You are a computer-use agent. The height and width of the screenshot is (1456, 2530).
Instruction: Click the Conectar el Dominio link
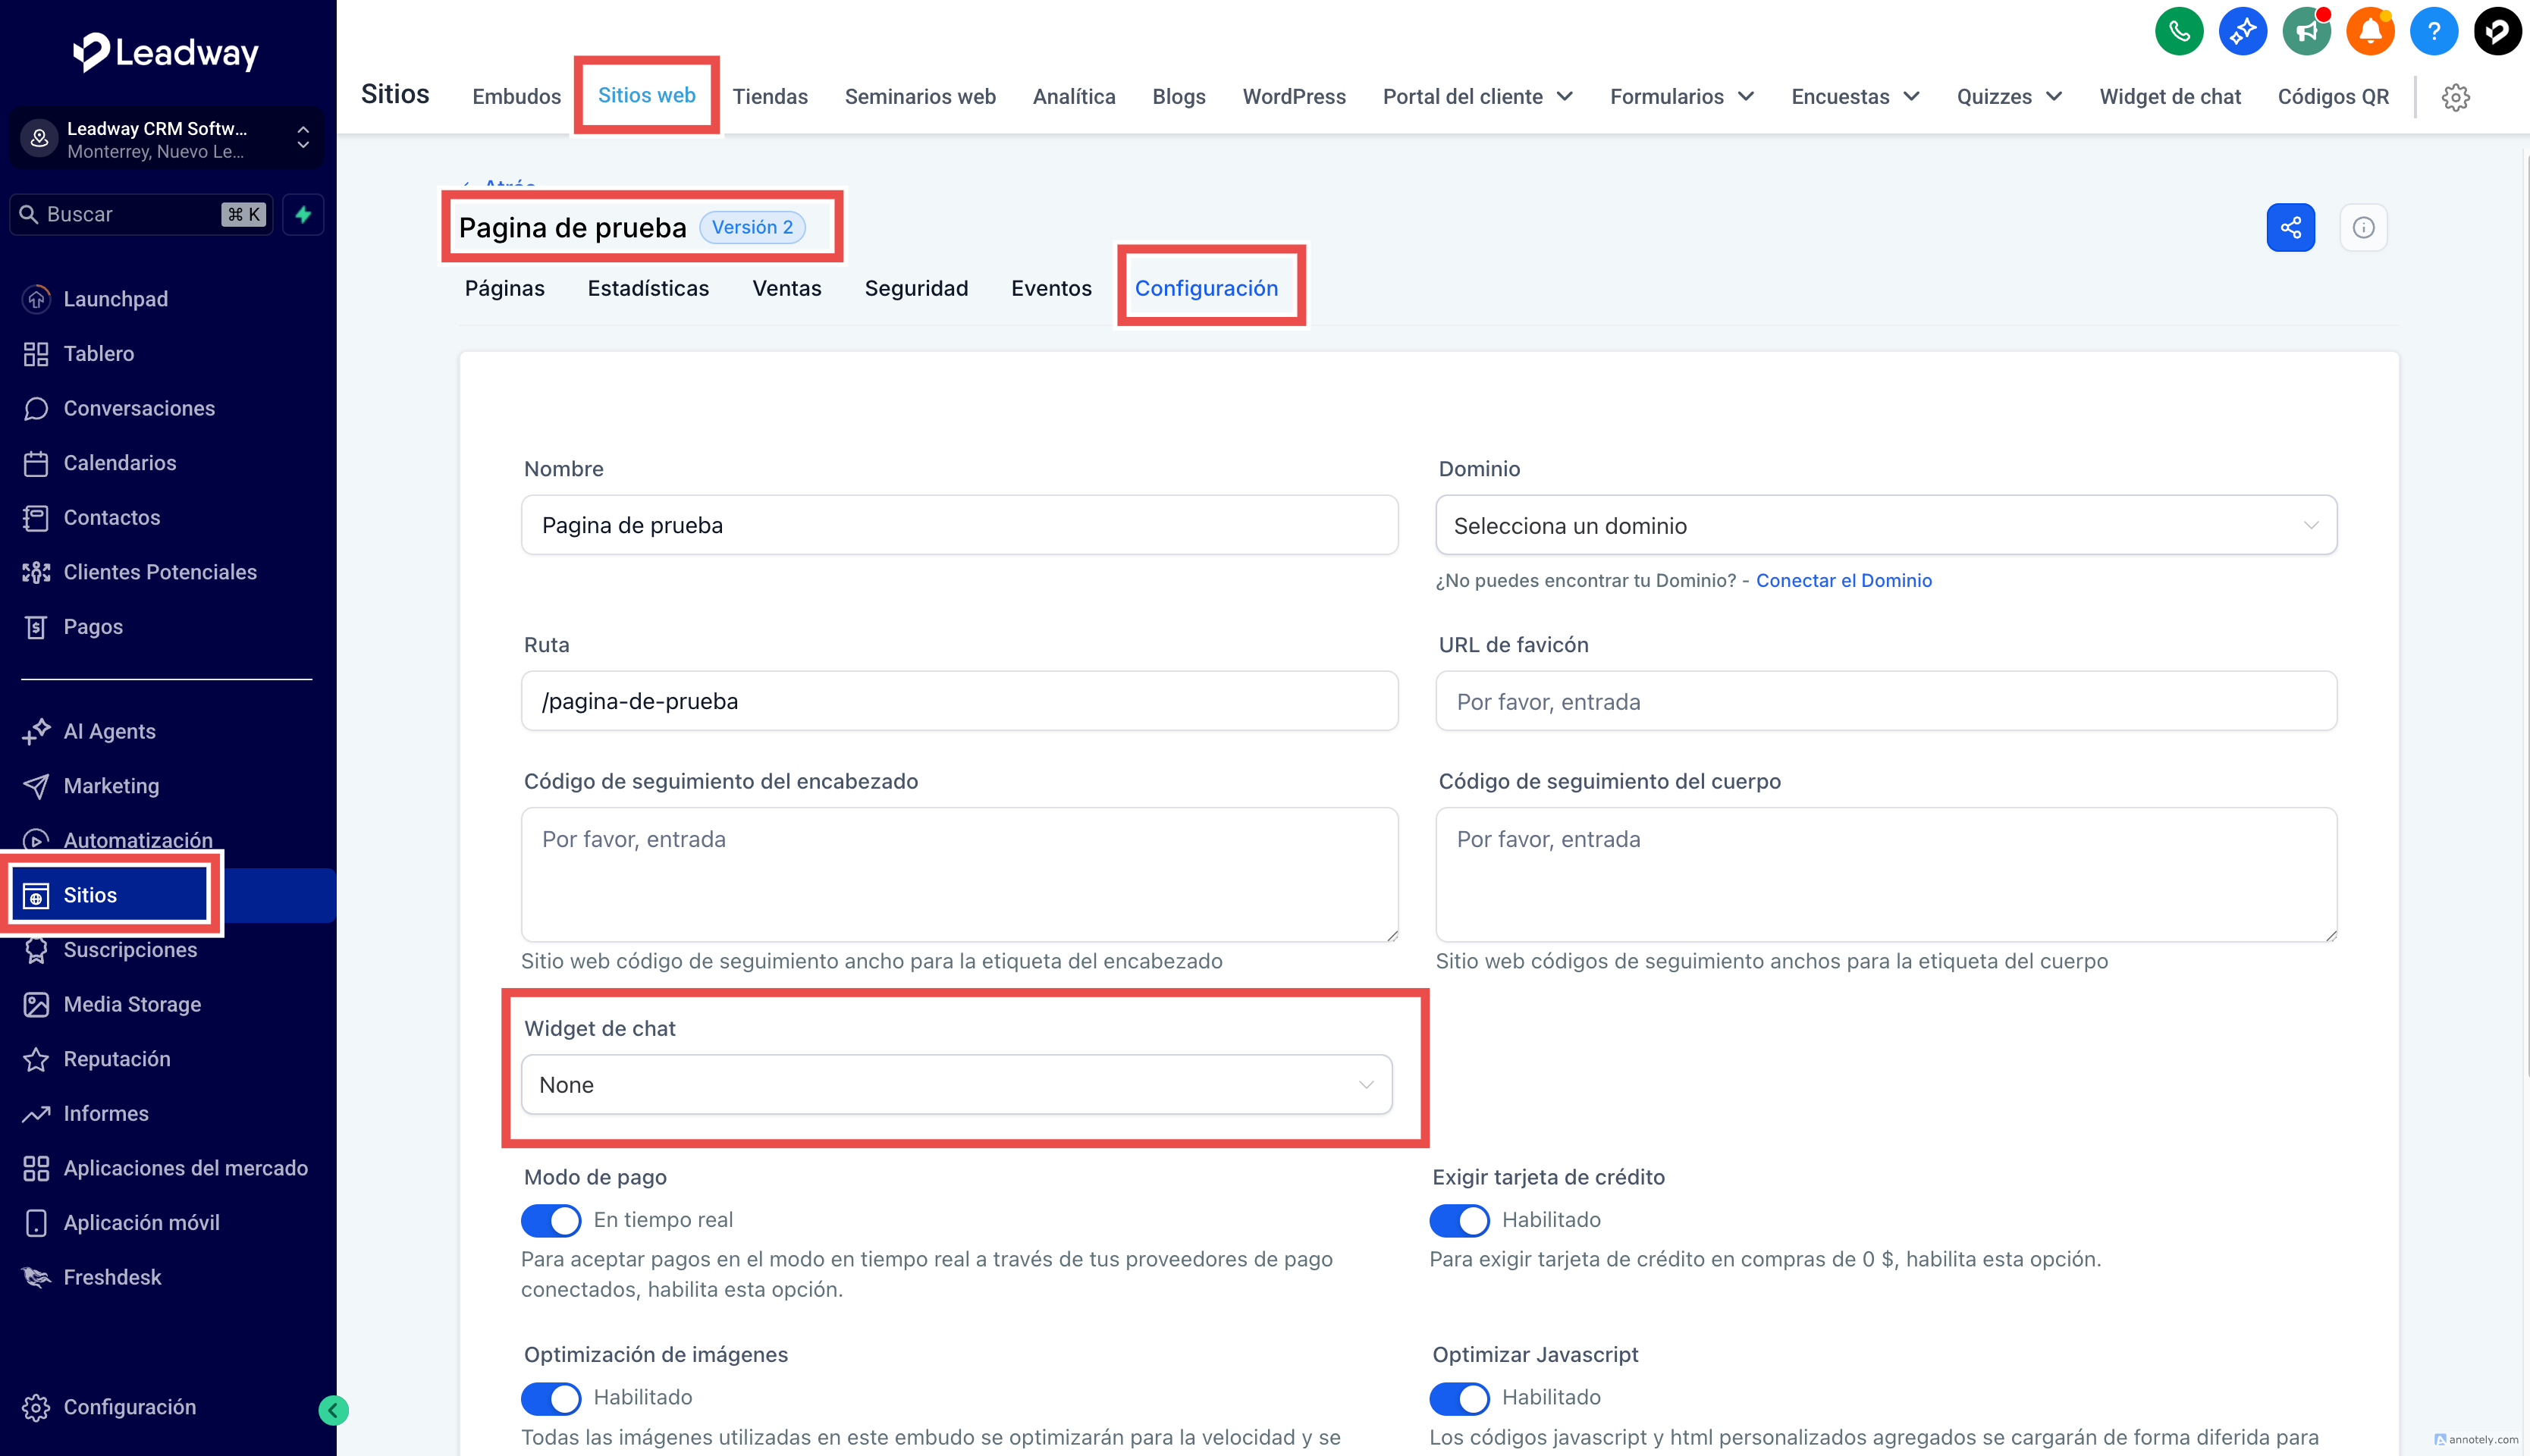point(1843,581)
